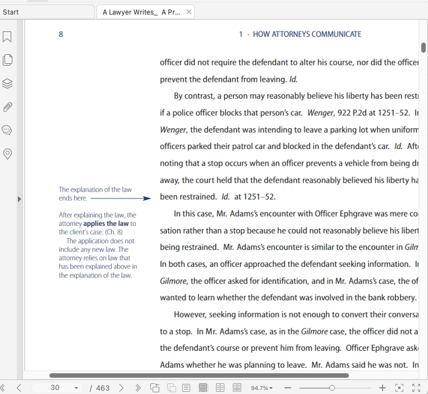Click the zoom slider handle

[332, 388]
